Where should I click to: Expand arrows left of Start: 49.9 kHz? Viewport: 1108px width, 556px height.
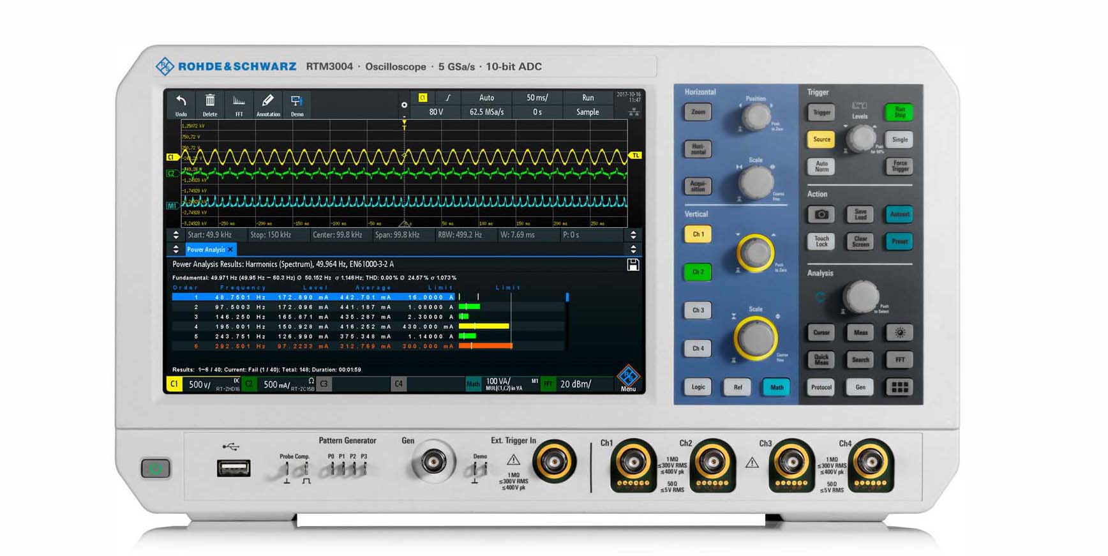(x=176, y=235)
